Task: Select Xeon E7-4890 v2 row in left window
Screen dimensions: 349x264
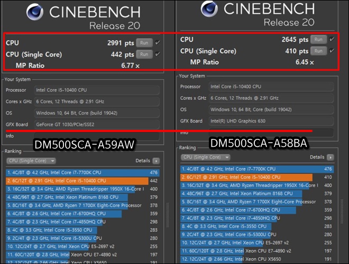Action: point(82,254)
